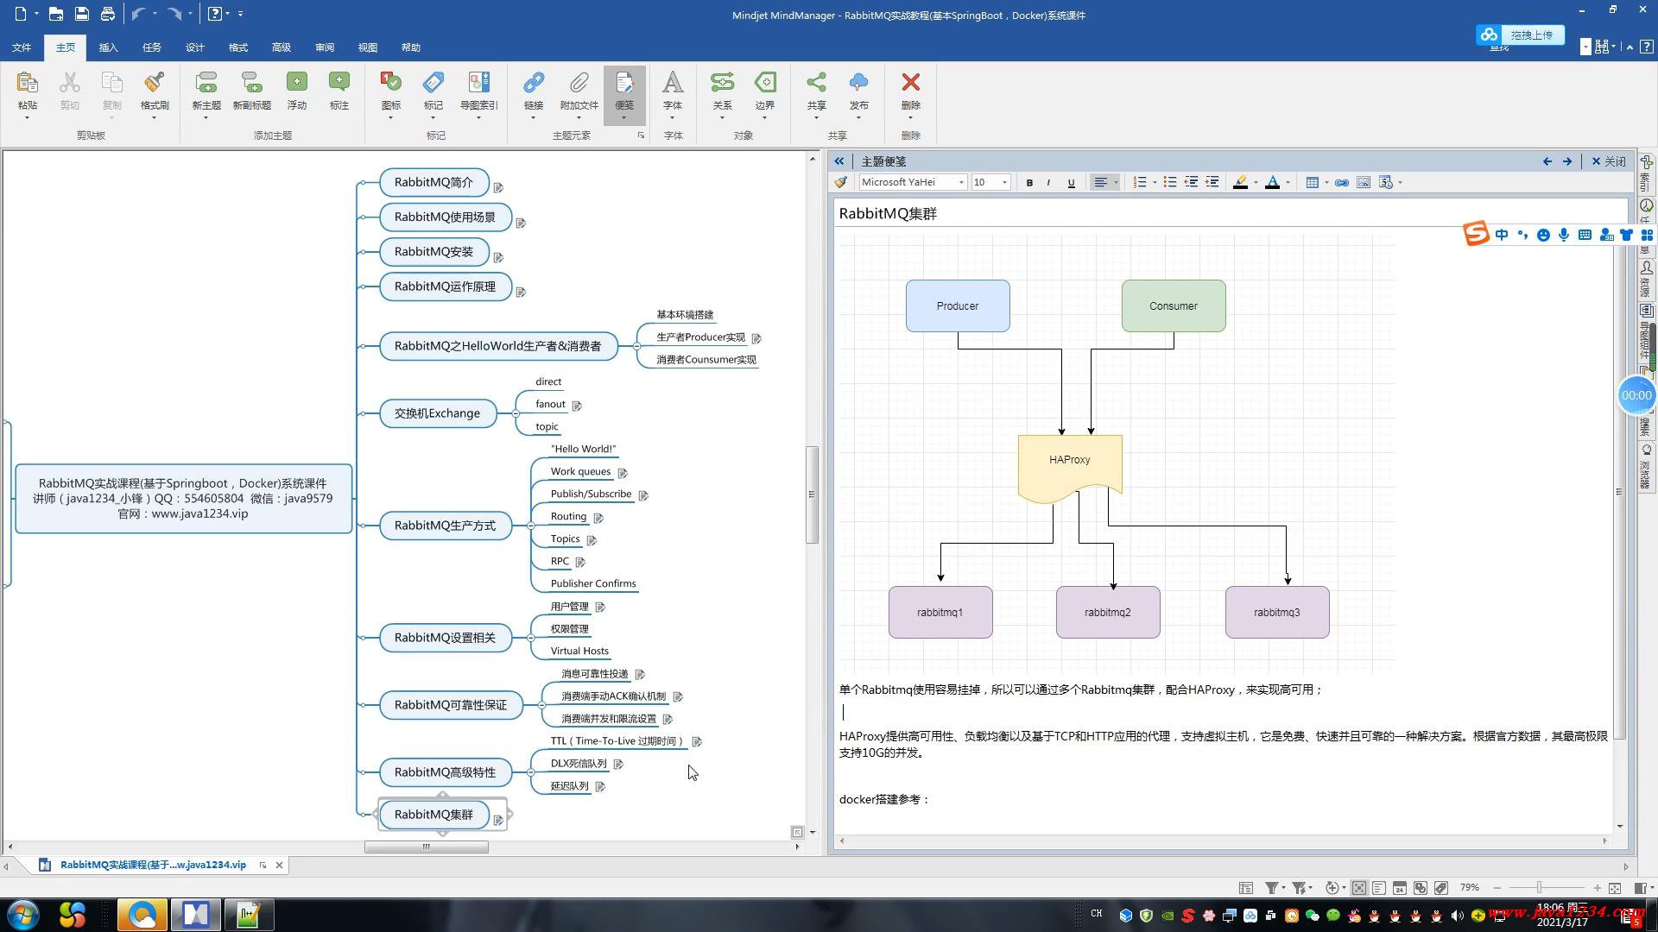This screenshot has width=1658, height=932.
Task: Click the insert image icon in notes toolbar
Action: [1364, 182]
